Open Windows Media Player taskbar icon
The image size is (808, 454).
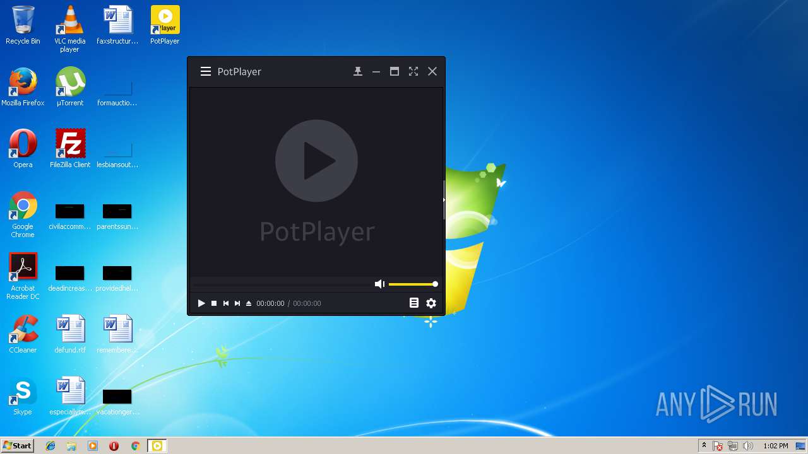[93, 446]
